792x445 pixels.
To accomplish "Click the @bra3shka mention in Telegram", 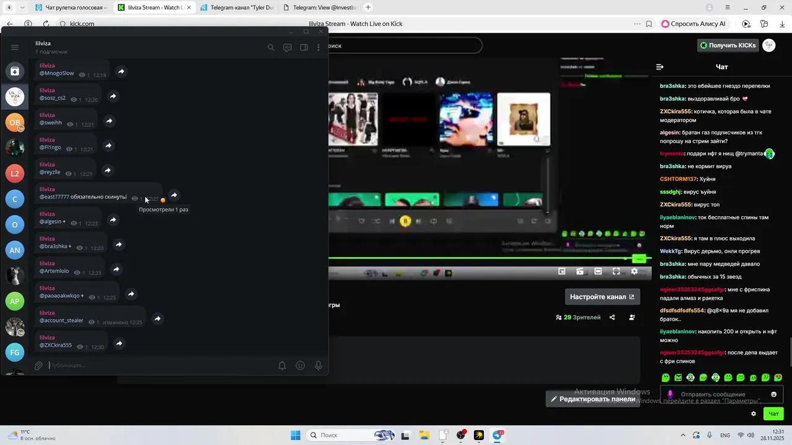I will click(53, 247).
